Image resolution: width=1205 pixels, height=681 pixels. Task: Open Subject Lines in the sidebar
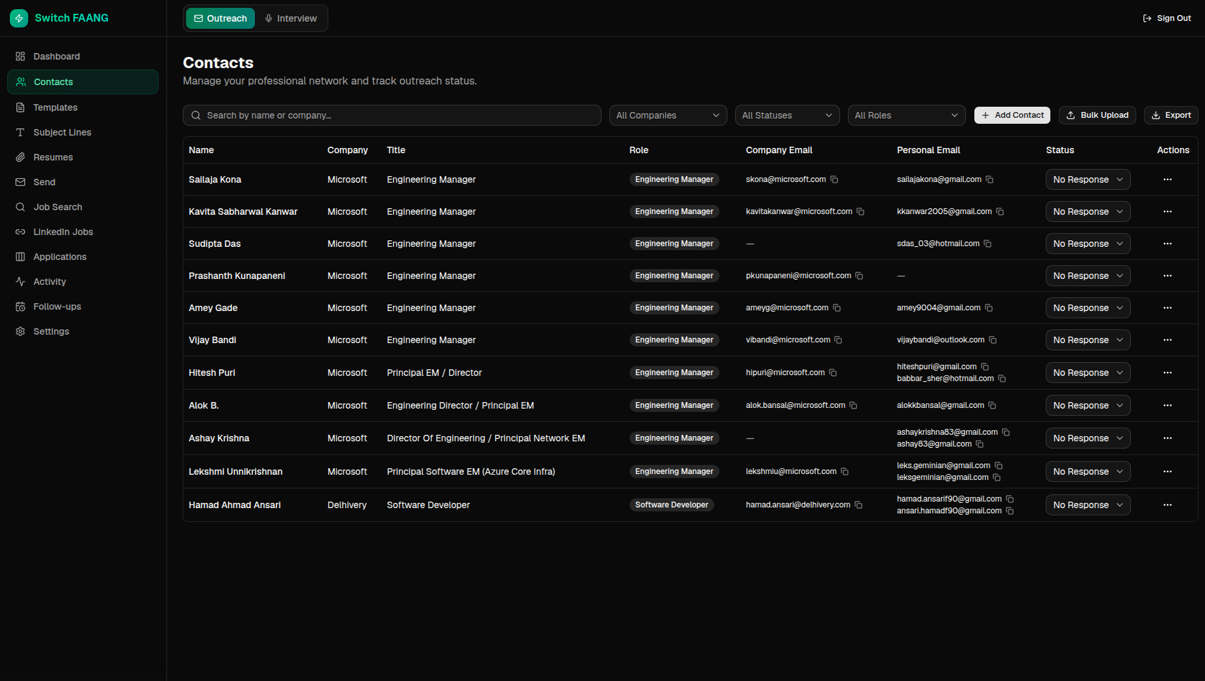coord(83,132)
